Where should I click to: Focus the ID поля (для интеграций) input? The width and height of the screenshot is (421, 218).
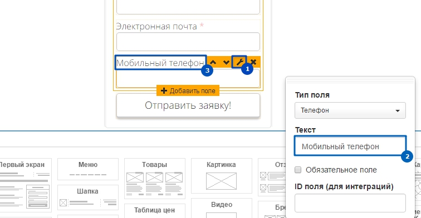[x=350, y=203]
